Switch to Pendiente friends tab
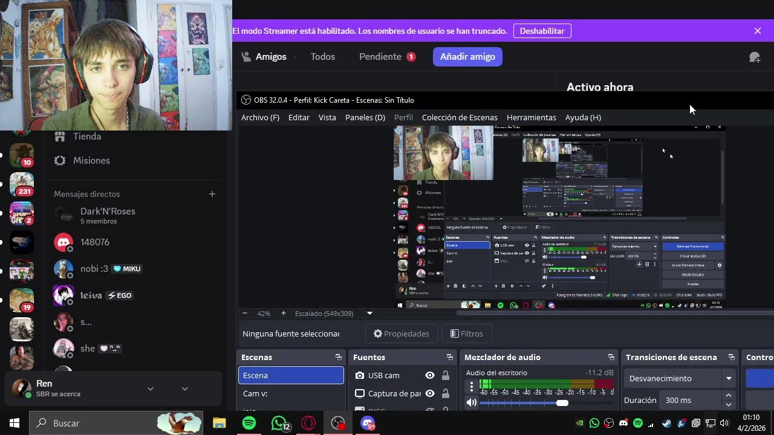The width and height of the screenshot is (774, 435). coord(387,57)
